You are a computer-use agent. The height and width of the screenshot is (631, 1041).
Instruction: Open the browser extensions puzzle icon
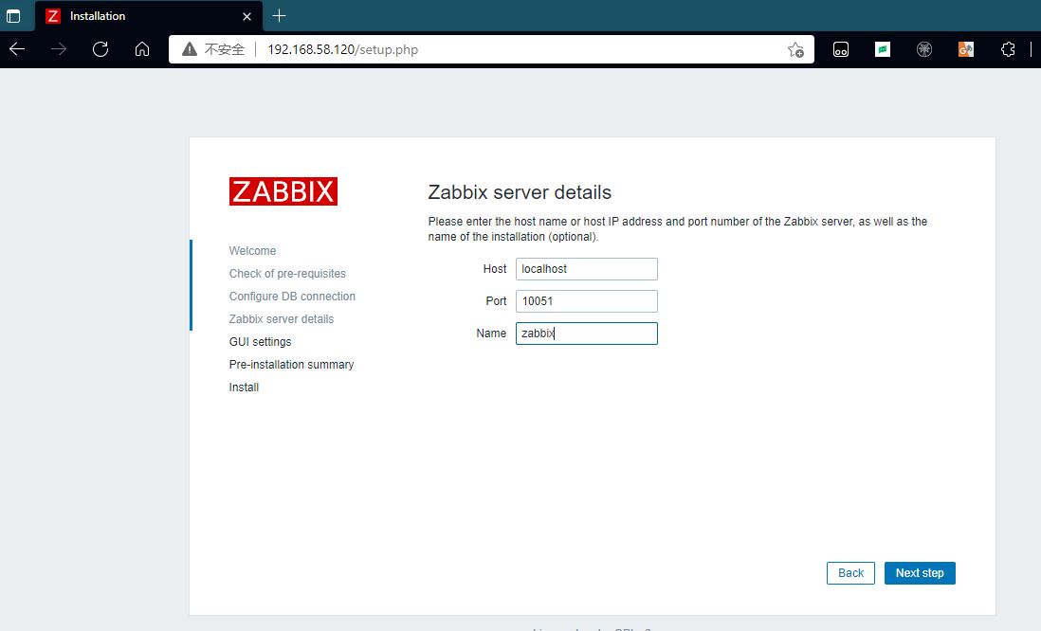coord(1008,49)
